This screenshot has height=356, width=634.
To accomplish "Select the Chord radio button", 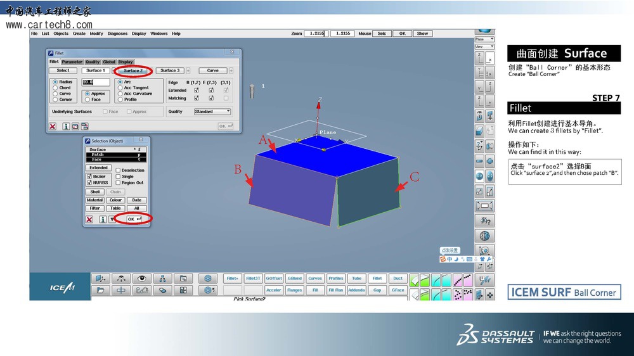I will [55, 88].
